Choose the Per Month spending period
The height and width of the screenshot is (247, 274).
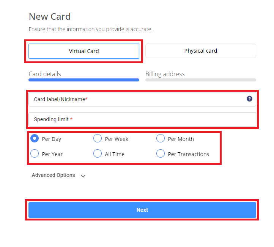[161, 139]
